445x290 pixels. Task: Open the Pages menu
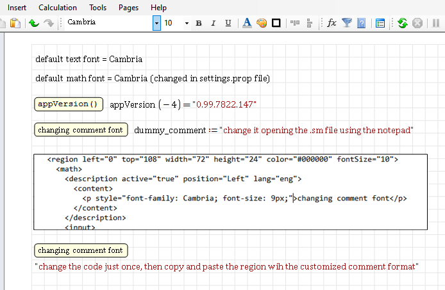(x=128, y=7)
